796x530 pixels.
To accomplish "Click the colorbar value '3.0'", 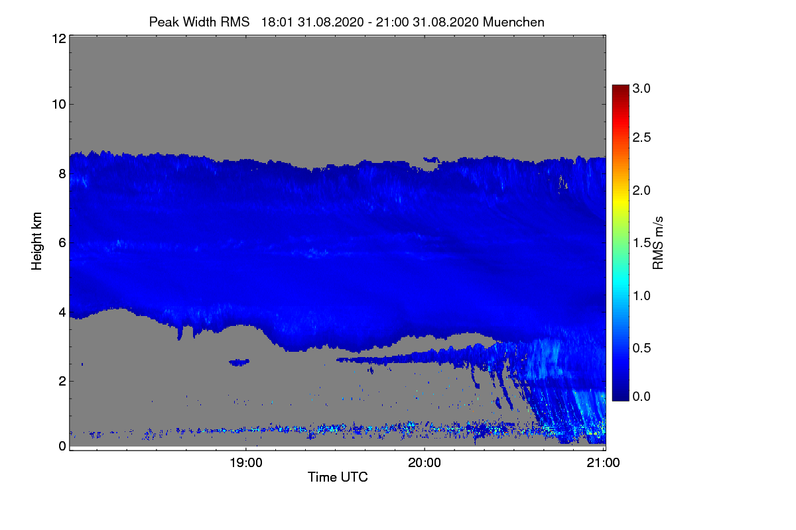I will coord(641,89).
